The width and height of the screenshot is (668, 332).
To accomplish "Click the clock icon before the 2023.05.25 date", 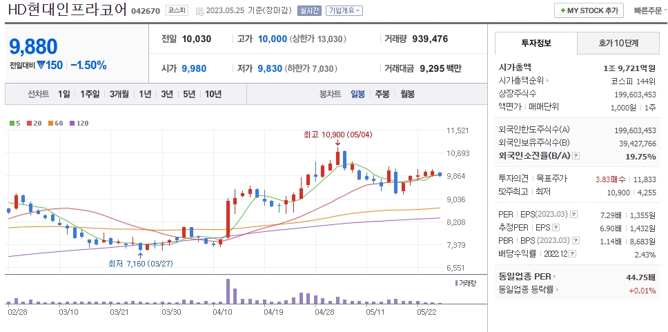I will pos(199,12).
